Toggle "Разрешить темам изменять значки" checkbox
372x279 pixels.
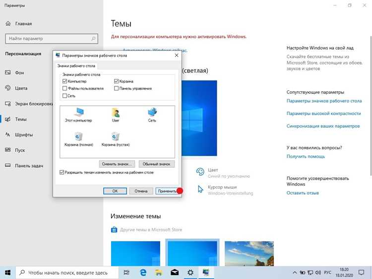pyautogui.click(x=62, y=172)
